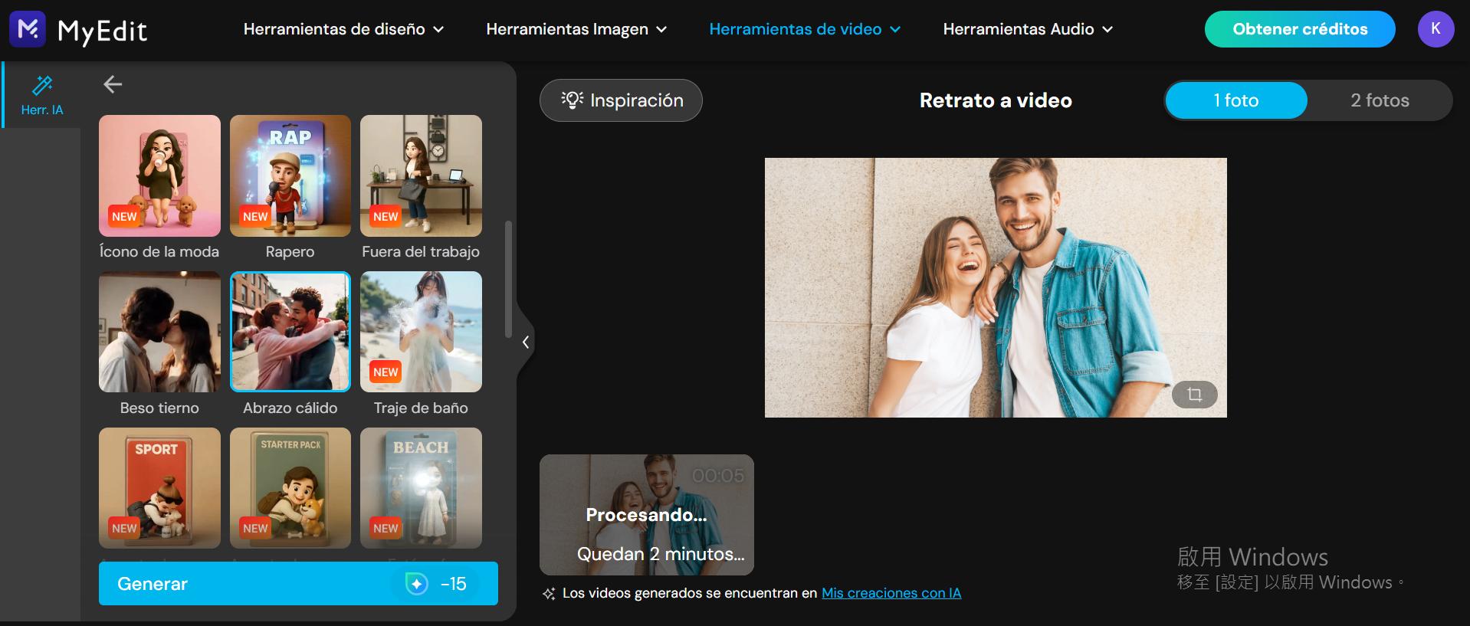
Task: Expand the Herramientas Imagen menu
Action: (x=576, y=29)
